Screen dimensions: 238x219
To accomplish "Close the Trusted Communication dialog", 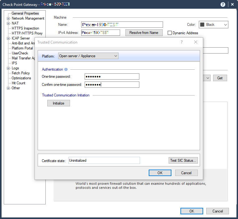I will pos(196,42).
